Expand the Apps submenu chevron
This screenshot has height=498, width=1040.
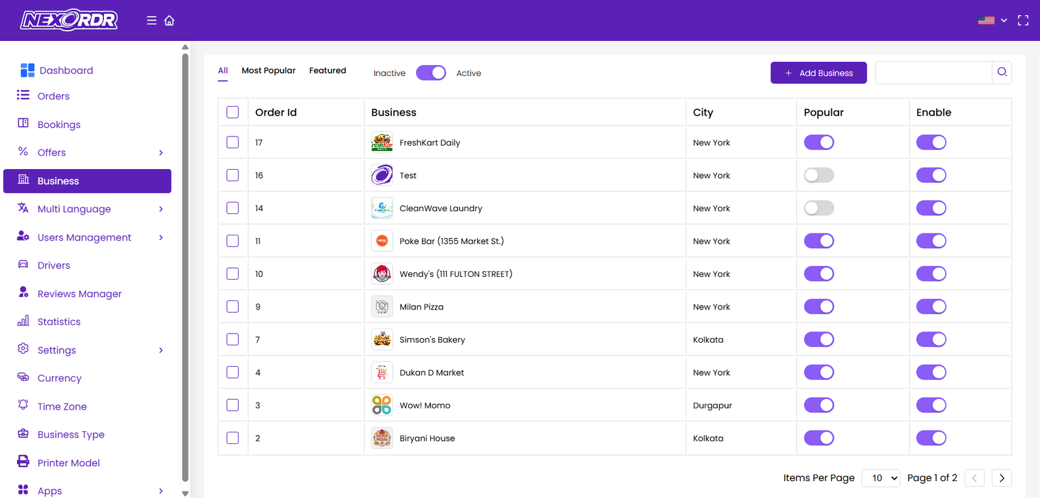click(x=161, y=490)
